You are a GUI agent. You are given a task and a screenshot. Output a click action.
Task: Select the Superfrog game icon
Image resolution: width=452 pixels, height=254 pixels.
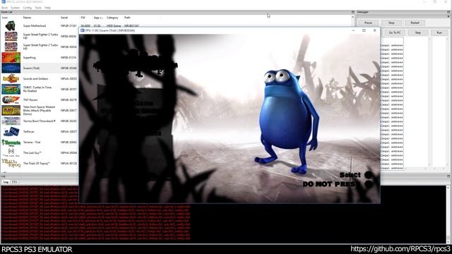point(11,57)
